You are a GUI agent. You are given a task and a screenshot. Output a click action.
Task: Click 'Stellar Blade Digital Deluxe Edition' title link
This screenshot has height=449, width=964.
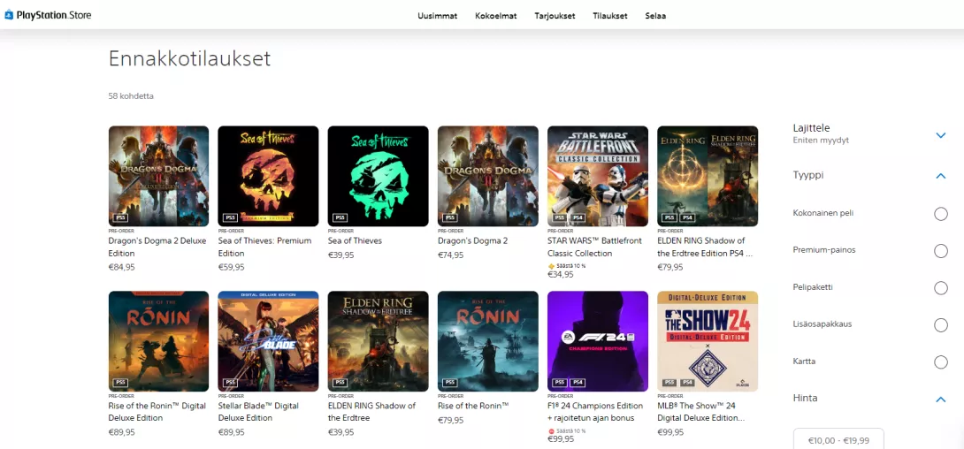click(259, 412)
